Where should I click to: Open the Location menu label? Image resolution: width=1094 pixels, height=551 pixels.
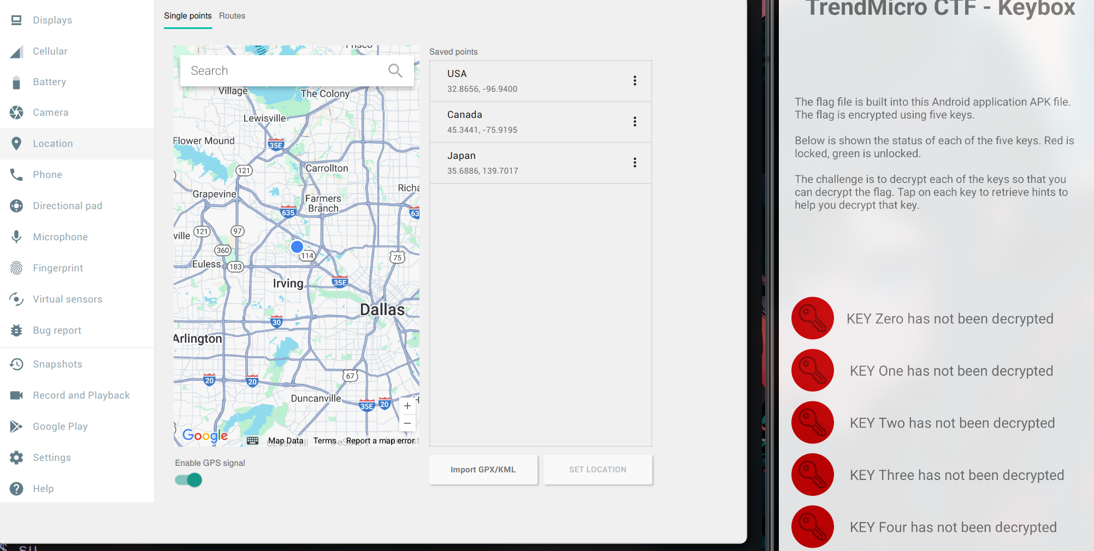pos(53,144)
